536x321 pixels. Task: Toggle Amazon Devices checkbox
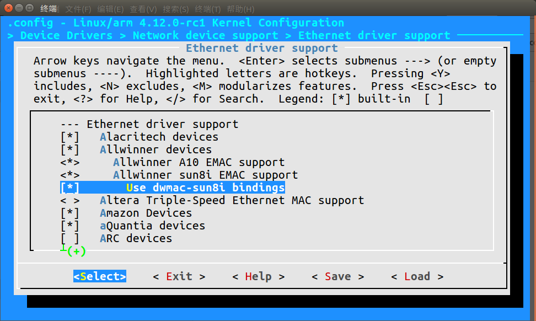[69, 213]
